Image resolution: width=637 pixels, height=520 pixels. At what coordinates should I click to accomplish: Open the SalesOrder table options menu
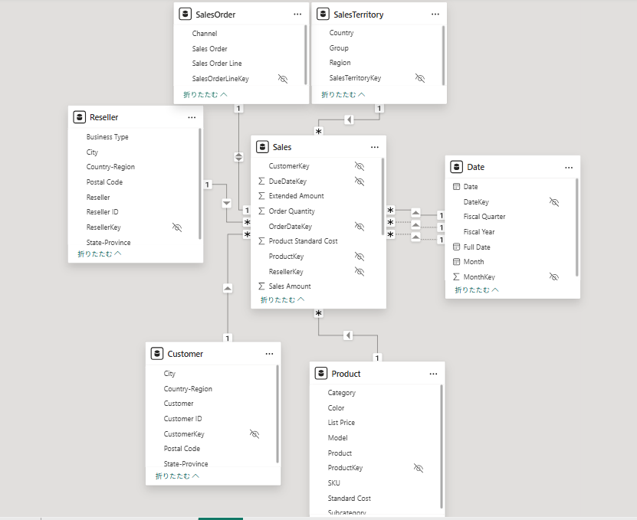(297, 15)
